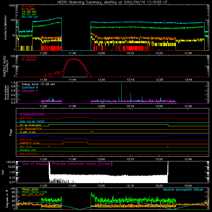Click the short yellow FLARE_FLAG pulse
The image size is (212, 212).
point(92,132)
